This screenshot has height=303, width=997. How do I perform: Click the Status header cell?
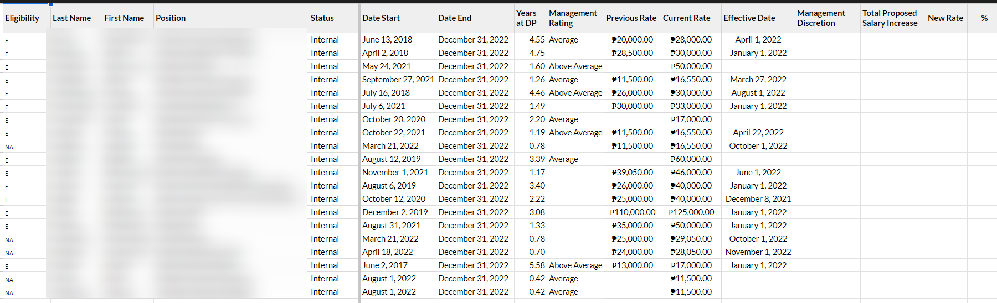[x=322, y=18]
